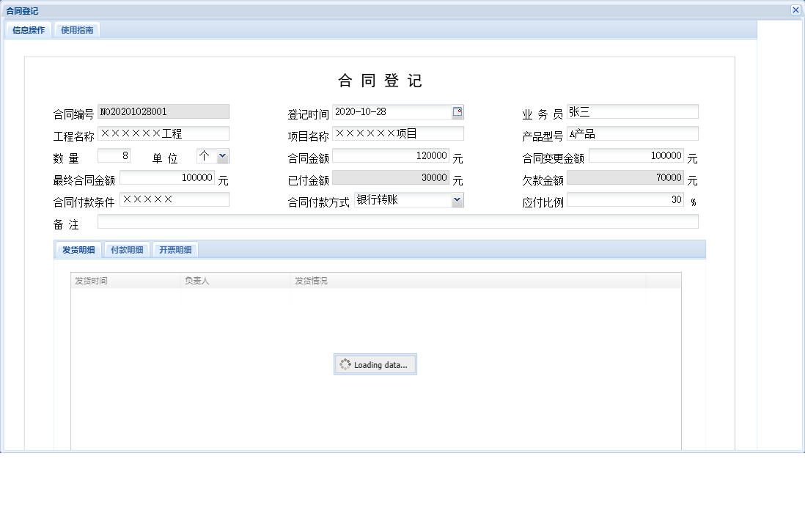805x516 pixels.
Task: Click the 应付比例 percentage field
Action: tap(625, 199)
